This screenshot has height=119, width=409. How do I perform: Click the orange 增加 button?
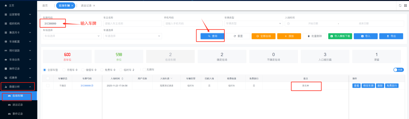289,36
